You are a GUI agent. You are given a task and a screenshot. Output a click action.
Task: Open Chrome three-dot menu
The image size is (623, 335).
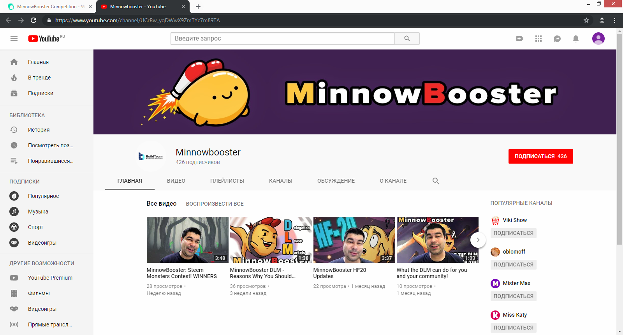pos(614,20)
